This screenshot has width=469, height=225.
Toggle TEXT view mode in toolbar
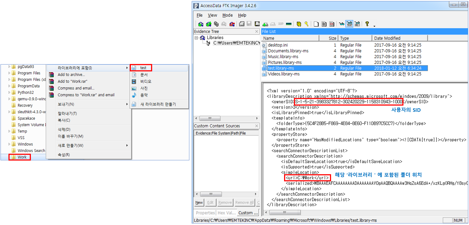tap(350, 24)
